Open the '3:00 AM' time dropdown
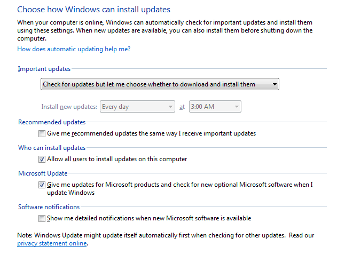This screenshot has height=254, width=337. pyautogui.click(x=214, y=107)
